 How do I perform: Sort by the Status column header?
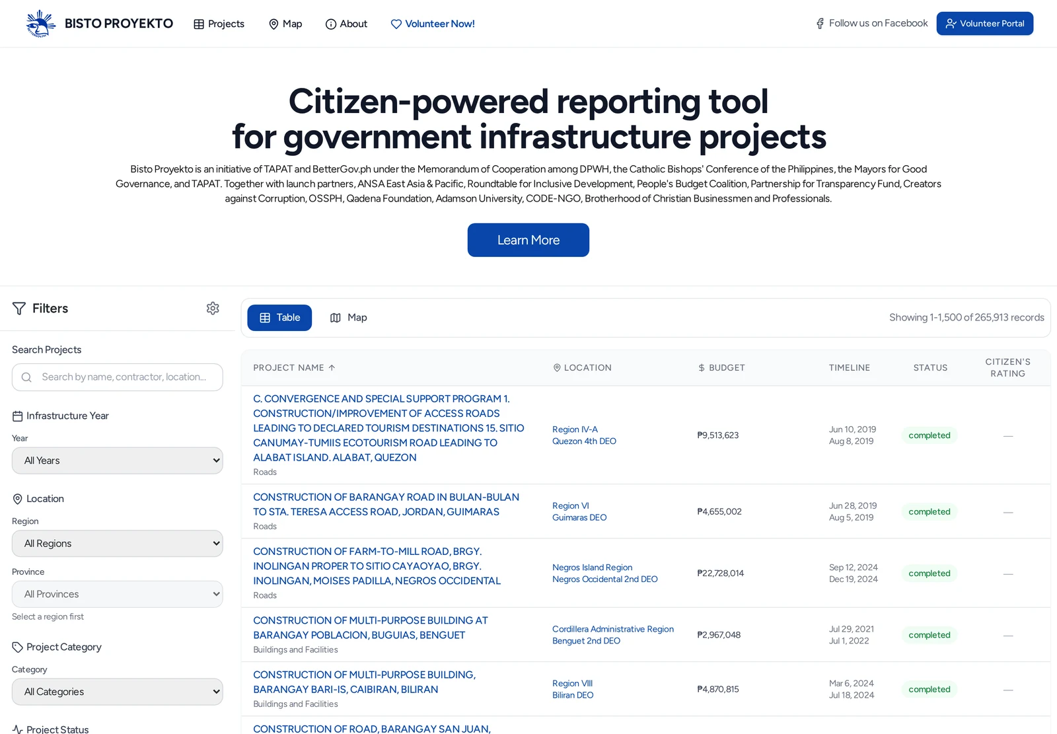(930, 368)
